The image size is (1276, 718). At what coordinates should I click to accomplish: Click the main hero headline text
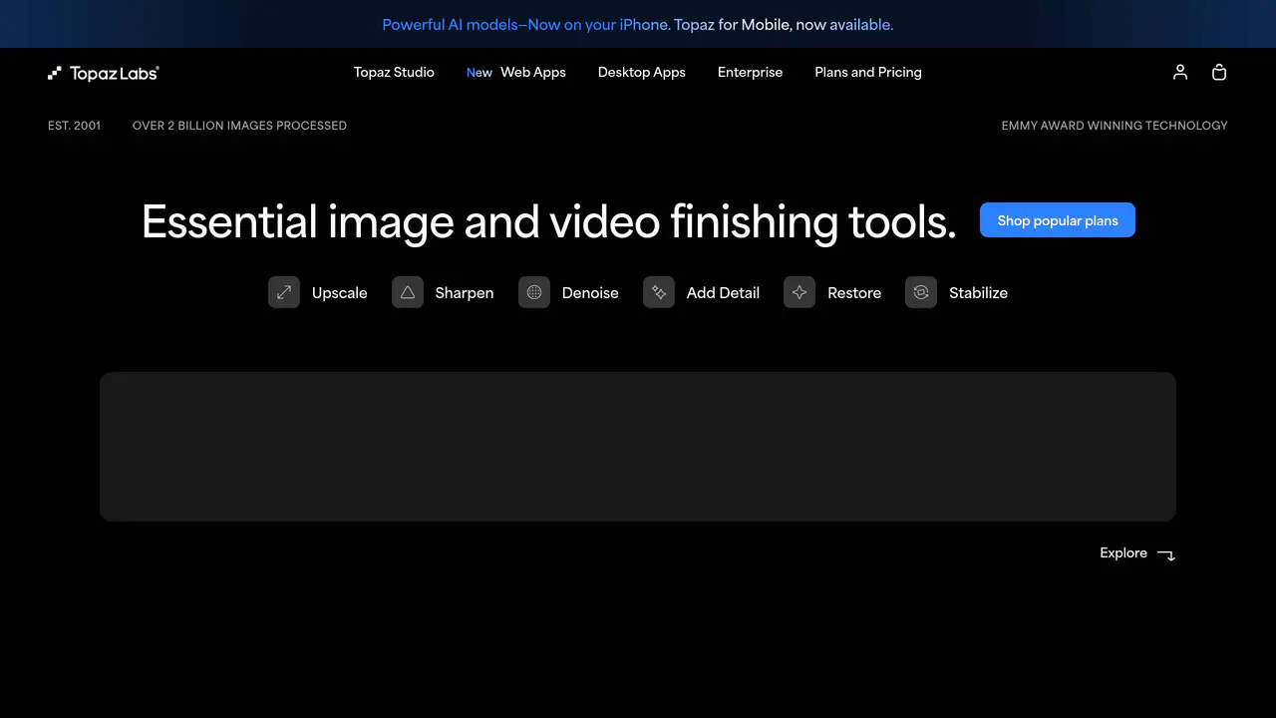pyautogui.click(x=548, y=221)
